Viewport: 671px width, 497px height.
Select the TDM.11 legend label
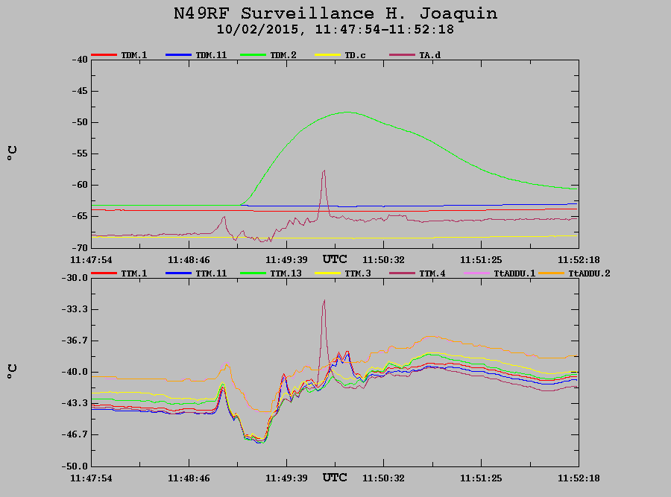click(x=211, y=55)
